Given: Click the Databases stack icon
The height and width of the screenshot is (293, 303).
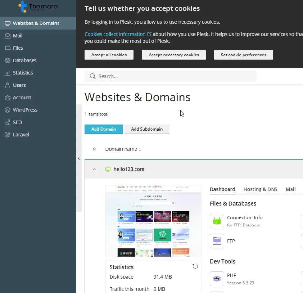Looking at the screenshot, I should (8, 60).
